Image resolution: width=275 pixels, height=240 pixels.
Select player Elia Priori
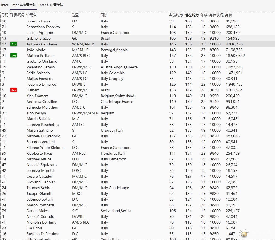coord(34,228)
